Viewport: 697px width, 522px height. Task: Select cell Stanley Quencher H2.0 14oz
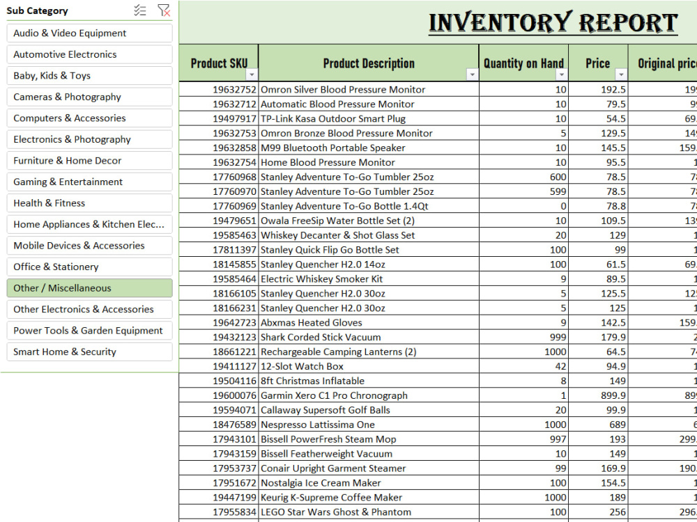click(369, 264)
